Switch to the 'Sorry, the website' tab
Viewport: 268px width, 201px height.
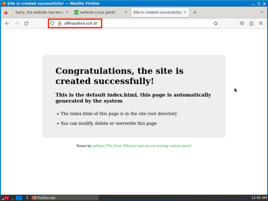click(39, 12)
